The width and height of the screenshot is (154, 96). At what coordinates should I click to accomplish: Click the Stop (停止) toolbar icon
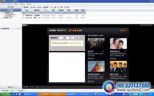[37, 7]
